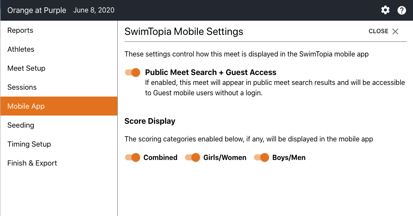413x216 pixels.
Task: Open Timing Setup in the sidebar
Action: coord(29,144)
